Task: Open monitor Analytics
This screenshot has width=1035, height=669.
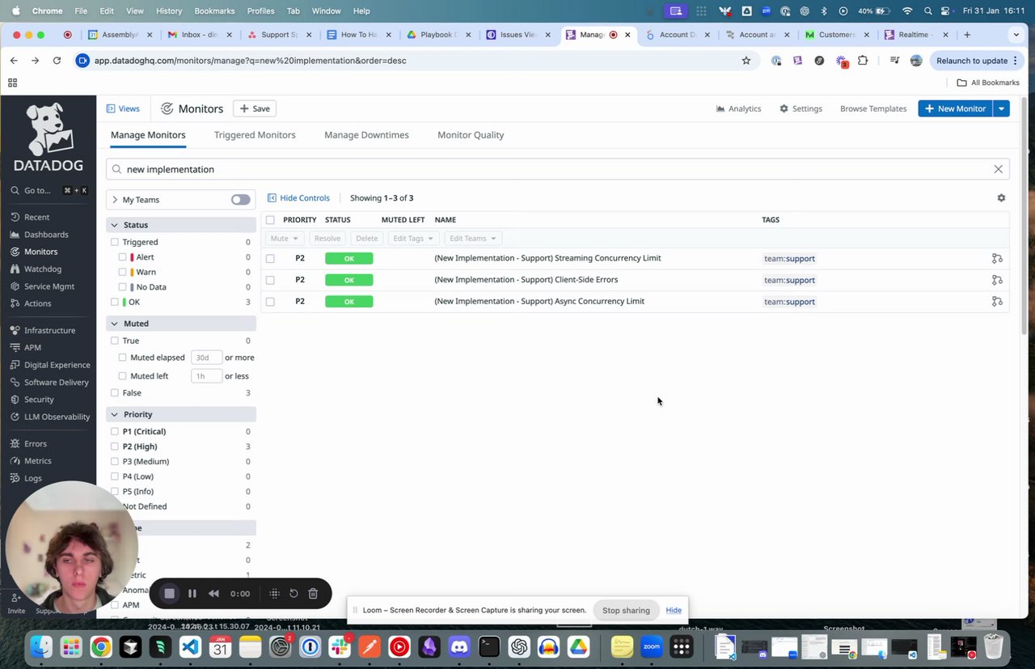Action: pyautogui.click(x=738, y=108)
